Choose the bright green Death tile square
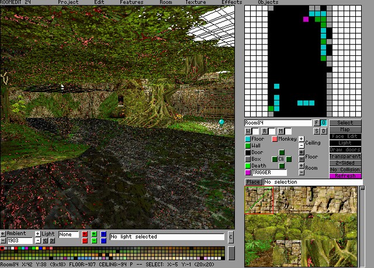Image resolution: width=374 pixels, height=268 pixels. pyautogui.click(x=248, y=166)
